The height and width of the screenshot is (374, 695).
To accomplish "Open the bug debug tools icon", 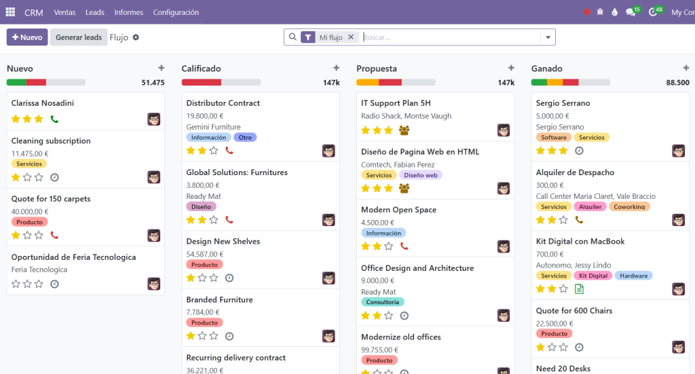I will (x=600, y=12).
